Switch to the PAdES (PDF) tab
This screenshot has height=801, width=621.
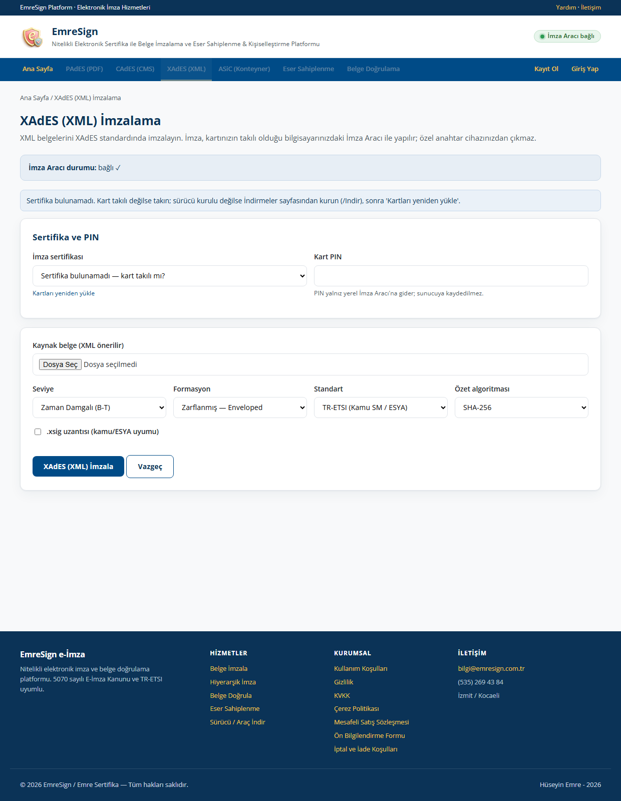pyautogui.click(x=84, y=69)
